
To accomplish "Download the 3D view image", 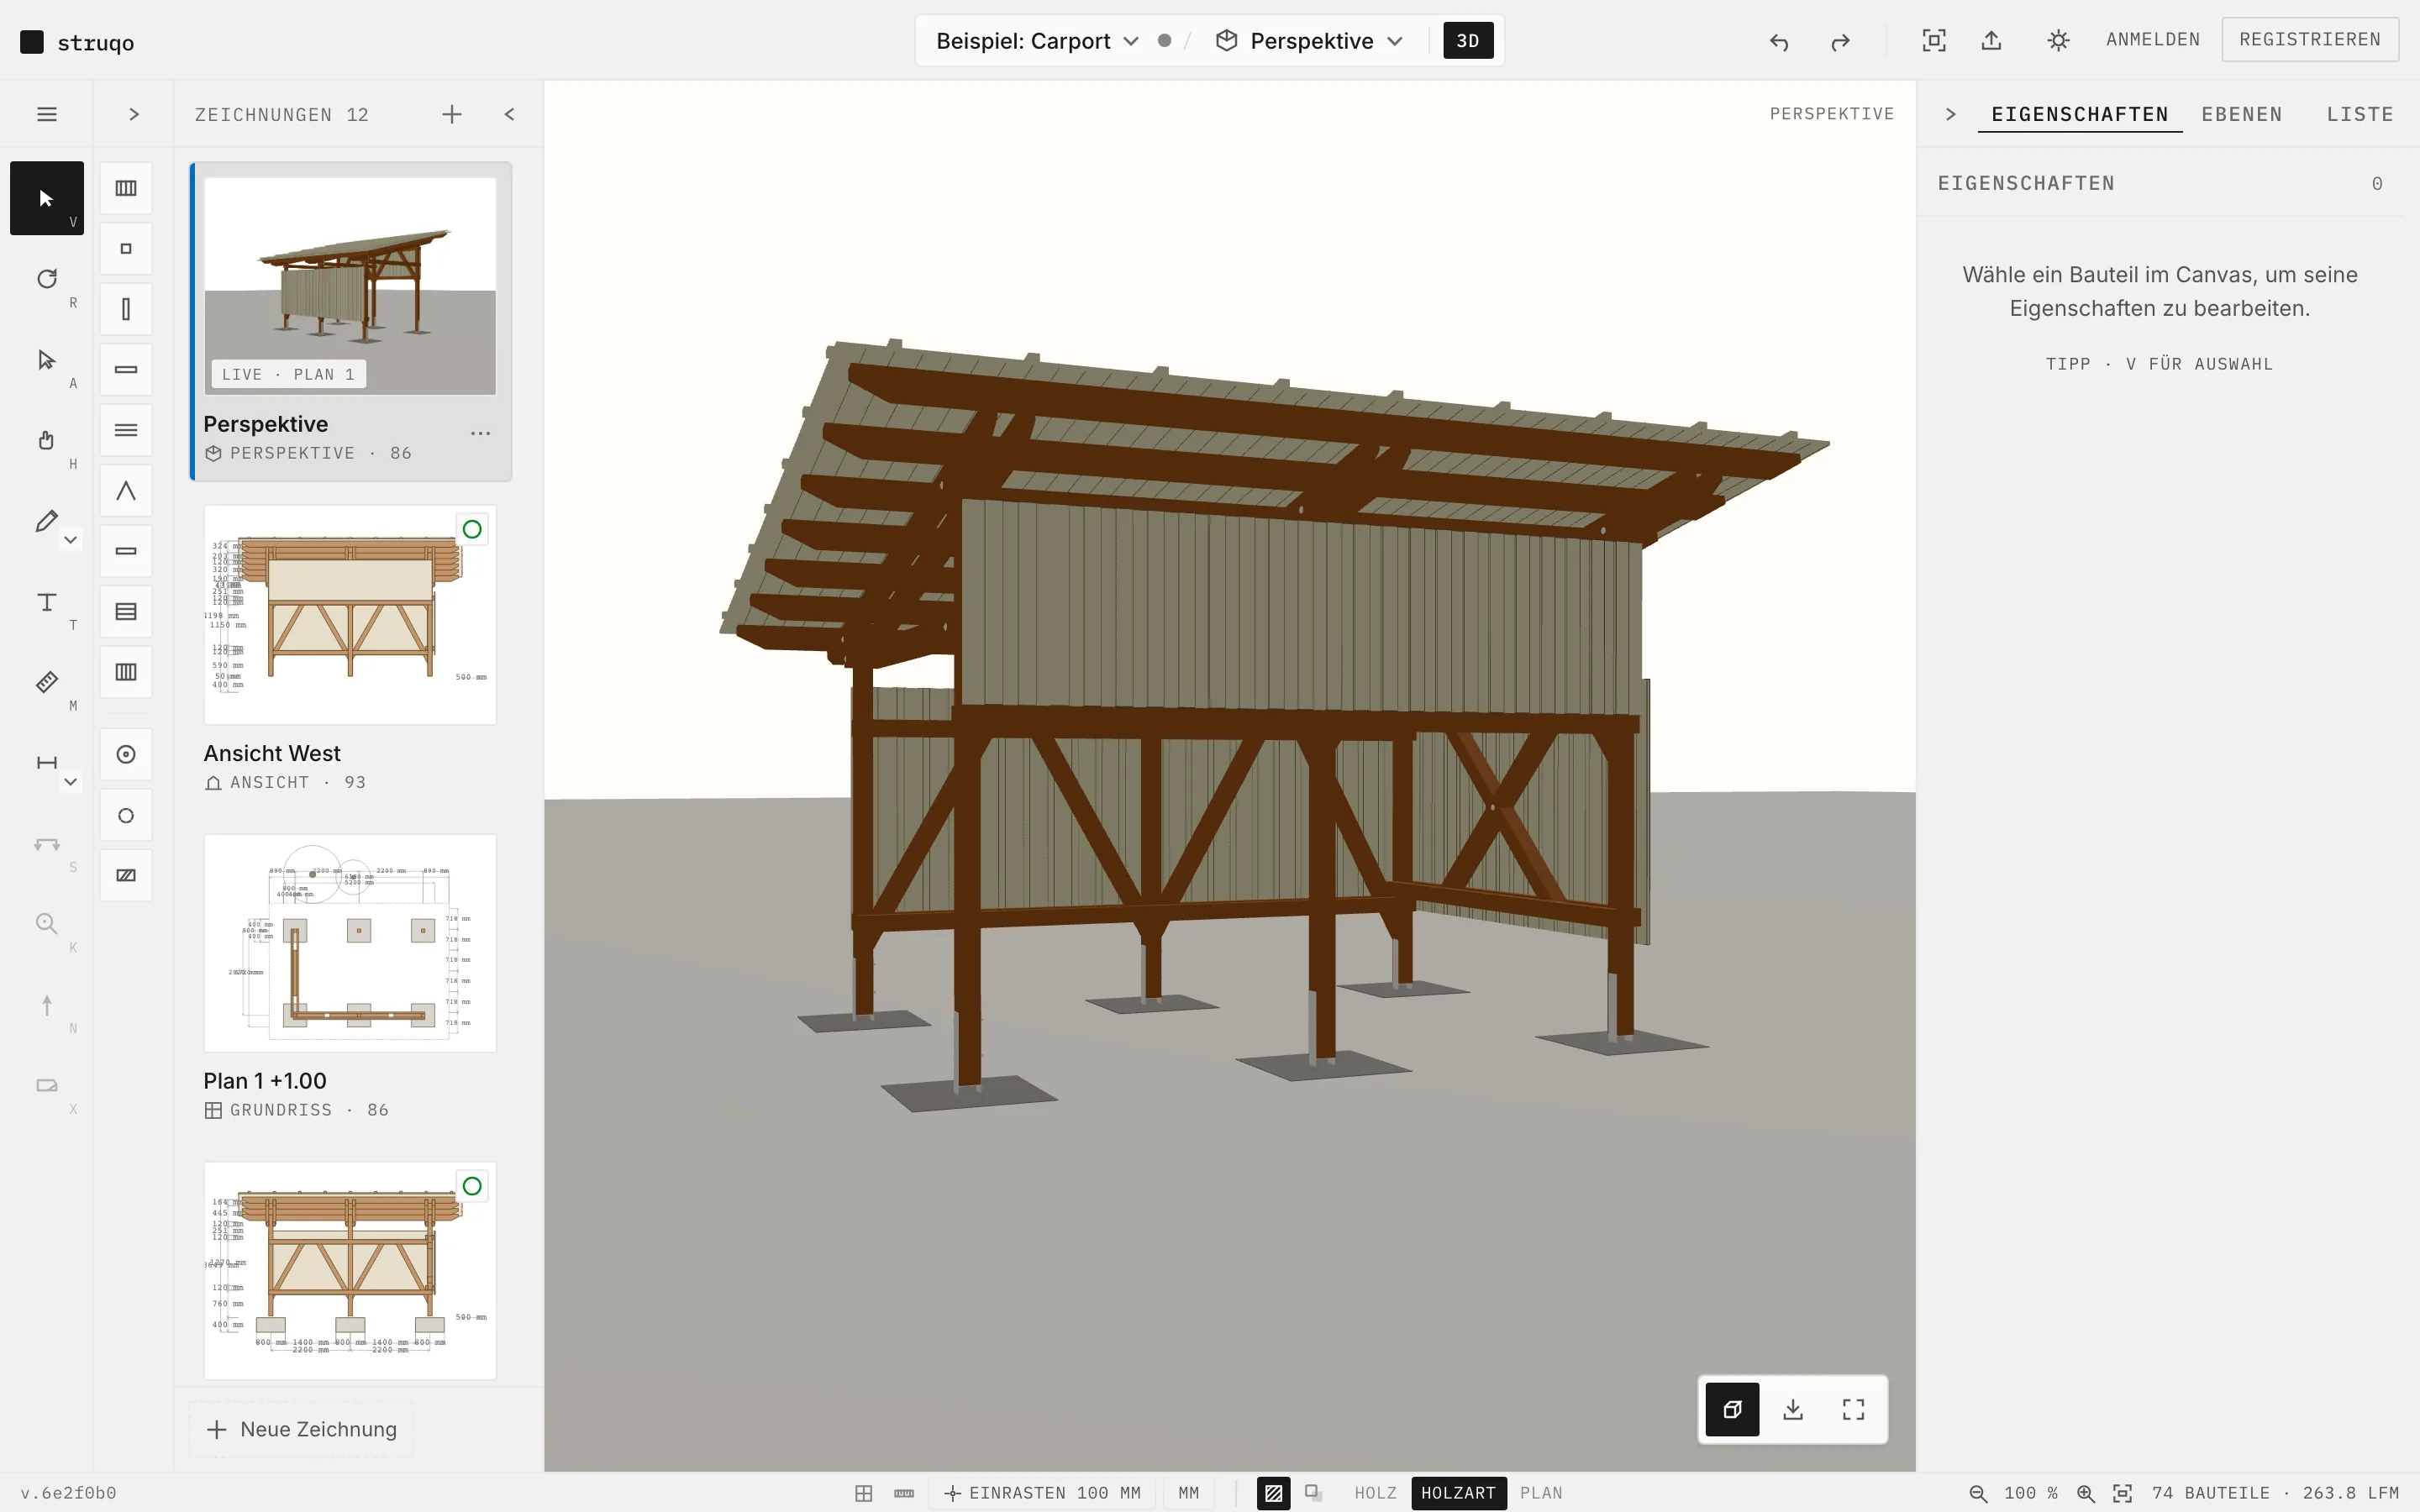I will pyautogui.click(x=1793, y=1409).
